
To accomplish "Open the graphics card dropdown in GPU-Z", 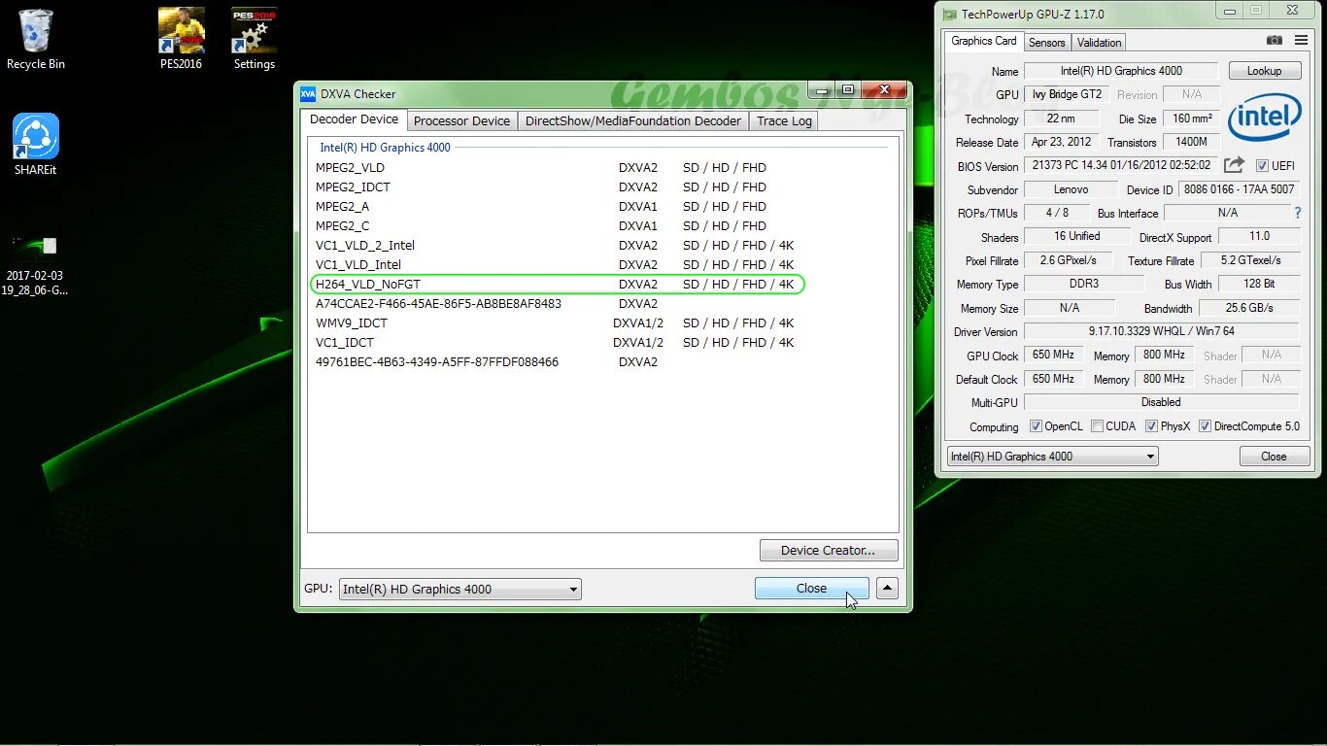I will 1053,457.
